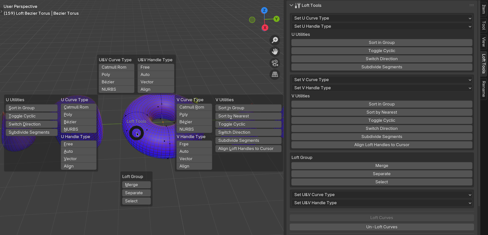Viewport: 488px width, 235px height.
Task: Choose Free under V Handle Type menu
Action: point(194,144)
